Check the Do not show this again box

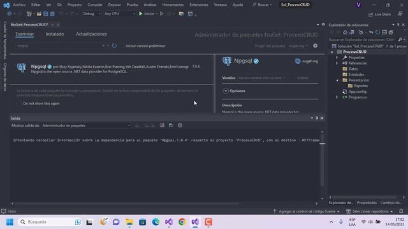point(18,104)
